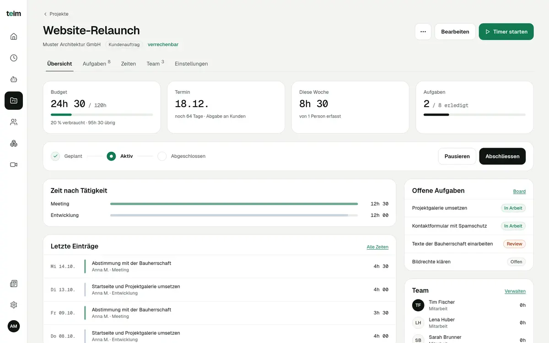Screen dimensions: 549x343
Task: Click the Meeting label in Zeit nach Tätigkeit
Action: tap(60, 204)
